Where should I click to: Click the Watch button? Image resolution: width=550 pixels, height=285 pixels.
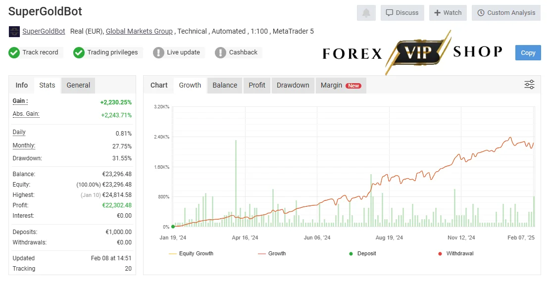(x=448, y=13)
